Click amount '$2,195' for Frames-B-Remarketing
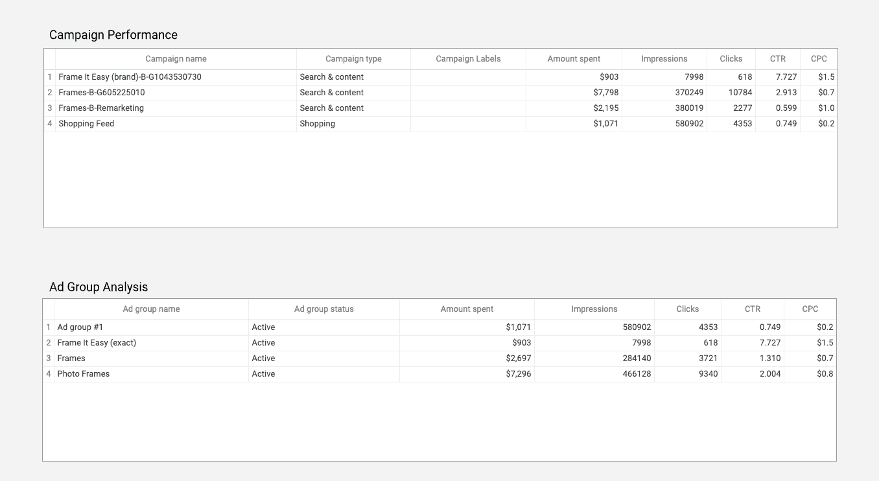 coord(606,108)
